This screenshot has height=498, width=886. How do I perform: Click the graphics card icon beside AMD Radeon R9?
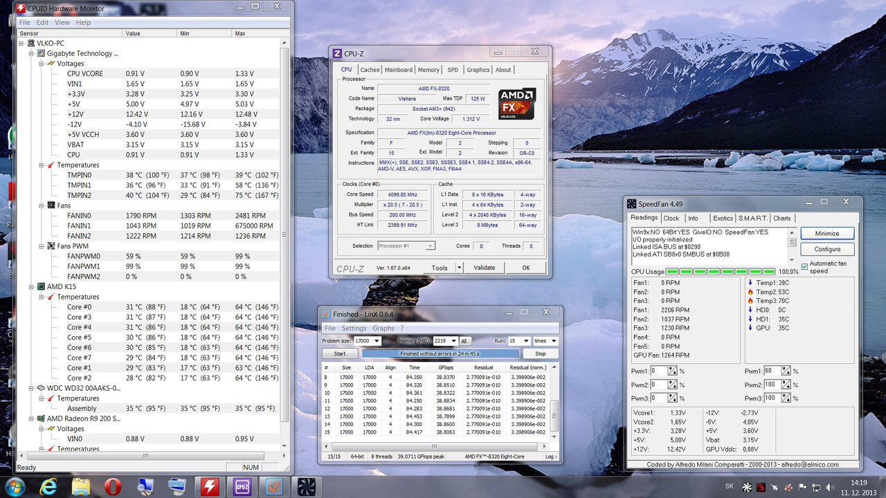point(41,418)
